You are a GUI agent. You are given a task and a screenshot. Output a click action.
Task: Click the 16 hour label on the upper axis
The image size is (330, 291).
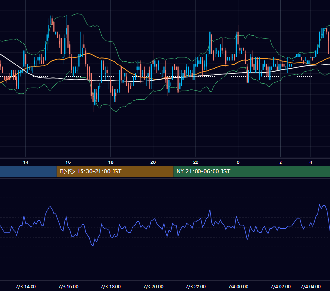pos(68,162)
